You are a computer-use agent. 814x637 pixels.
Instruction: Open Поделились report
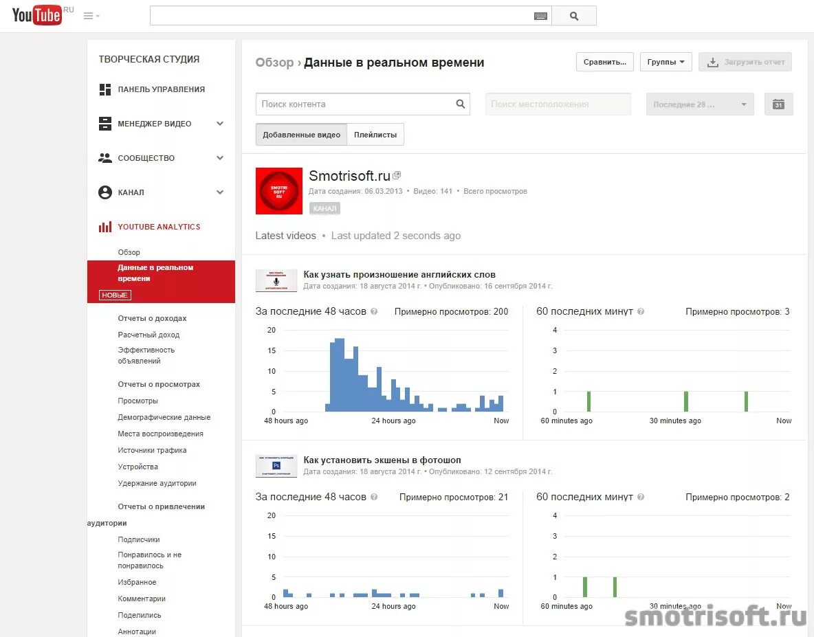139,615
